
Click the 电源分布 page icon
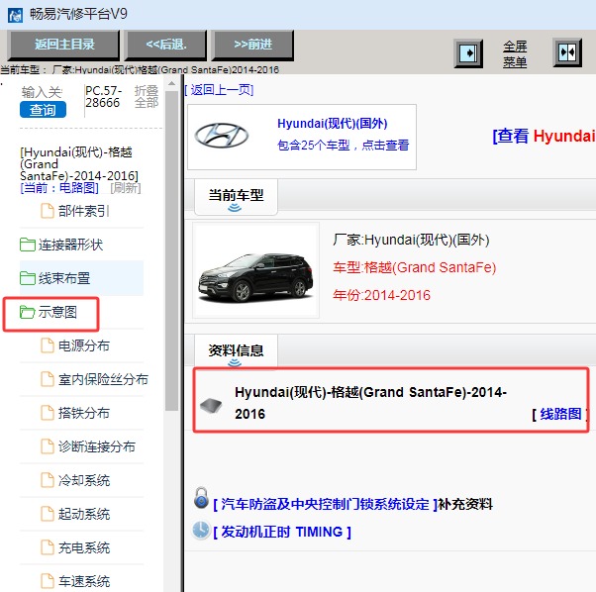click(48, 345)
